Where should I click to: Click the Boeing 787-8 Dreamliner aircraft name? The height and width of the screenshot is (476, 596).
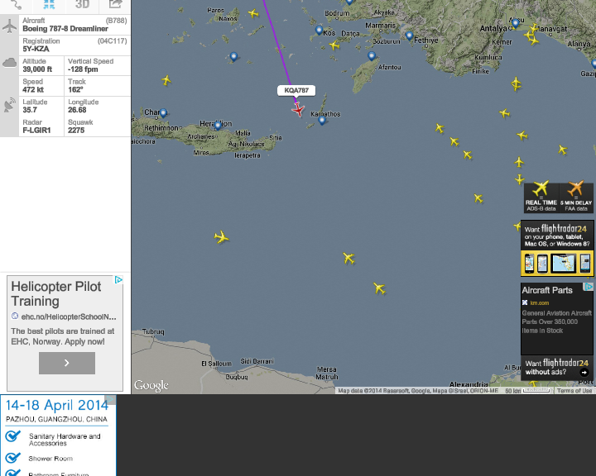(x=65, y=29)
